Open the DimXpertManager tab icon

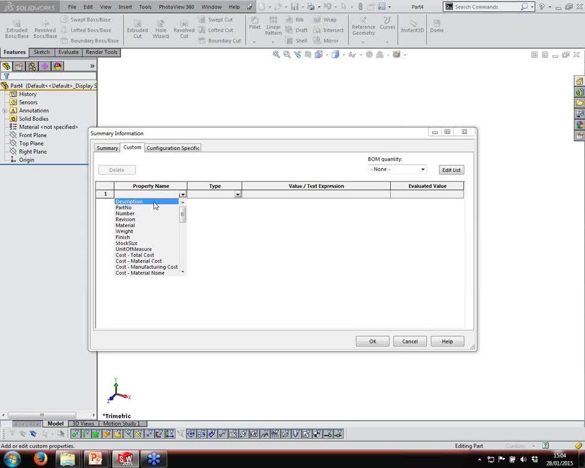tap(45, 66)
